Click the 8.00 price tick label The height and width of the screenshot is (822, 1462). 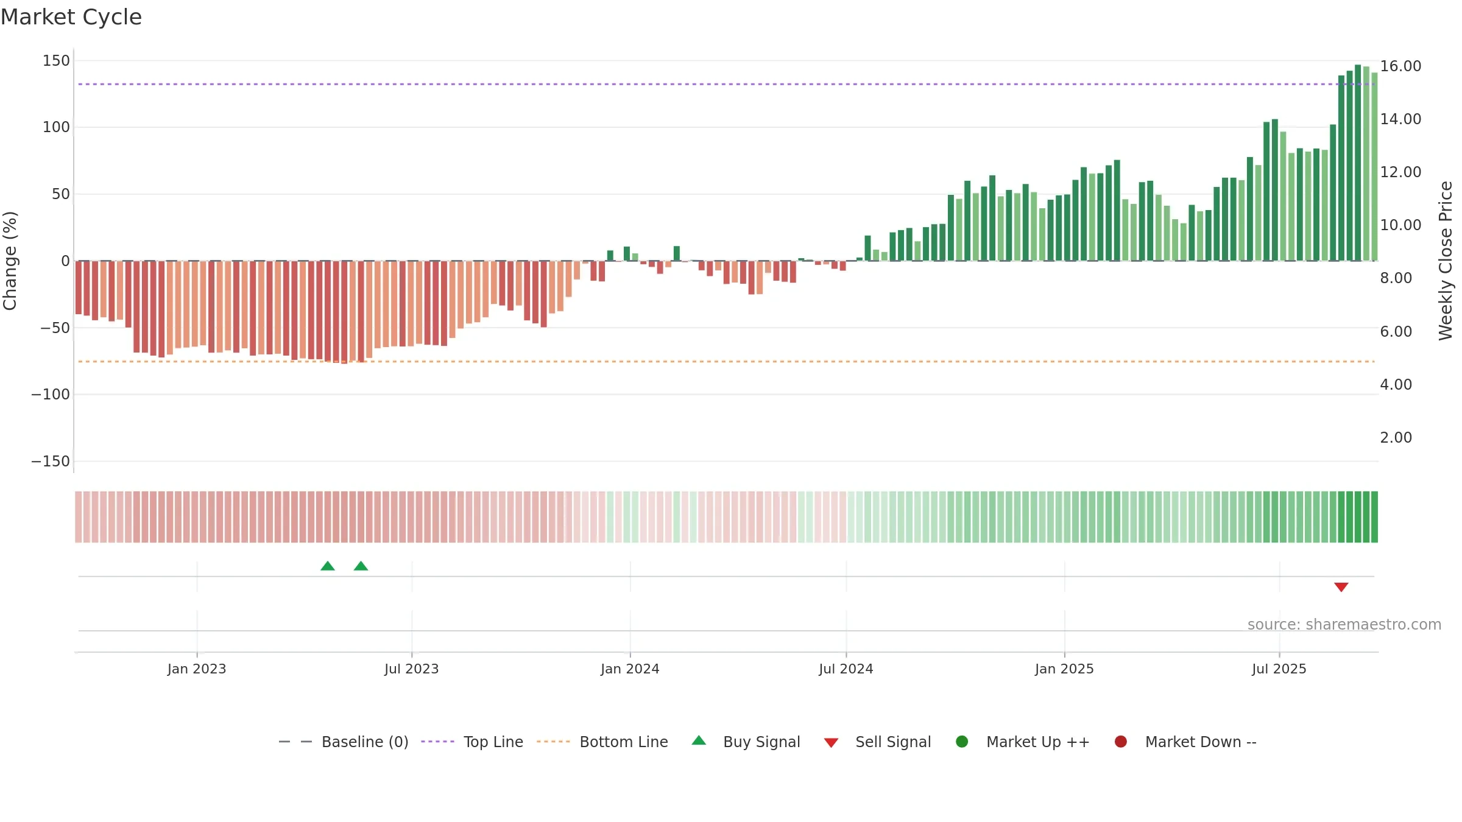[x=1396, y=278]
